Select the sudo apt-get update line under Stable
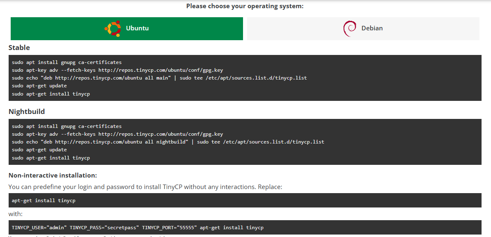 point(39,86)
